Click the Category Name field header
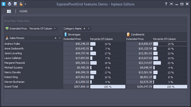191x107 pixels. pos(77,29)
